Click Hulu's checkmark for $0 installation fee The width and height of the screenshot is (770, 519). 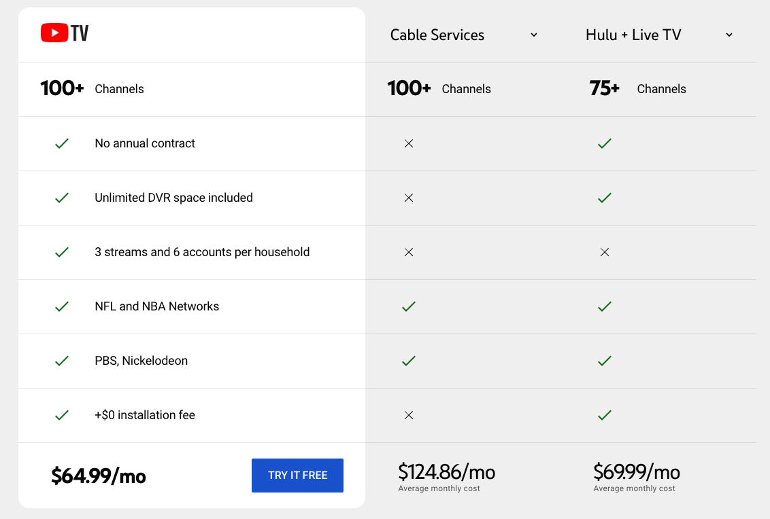(x=604, y=415)
